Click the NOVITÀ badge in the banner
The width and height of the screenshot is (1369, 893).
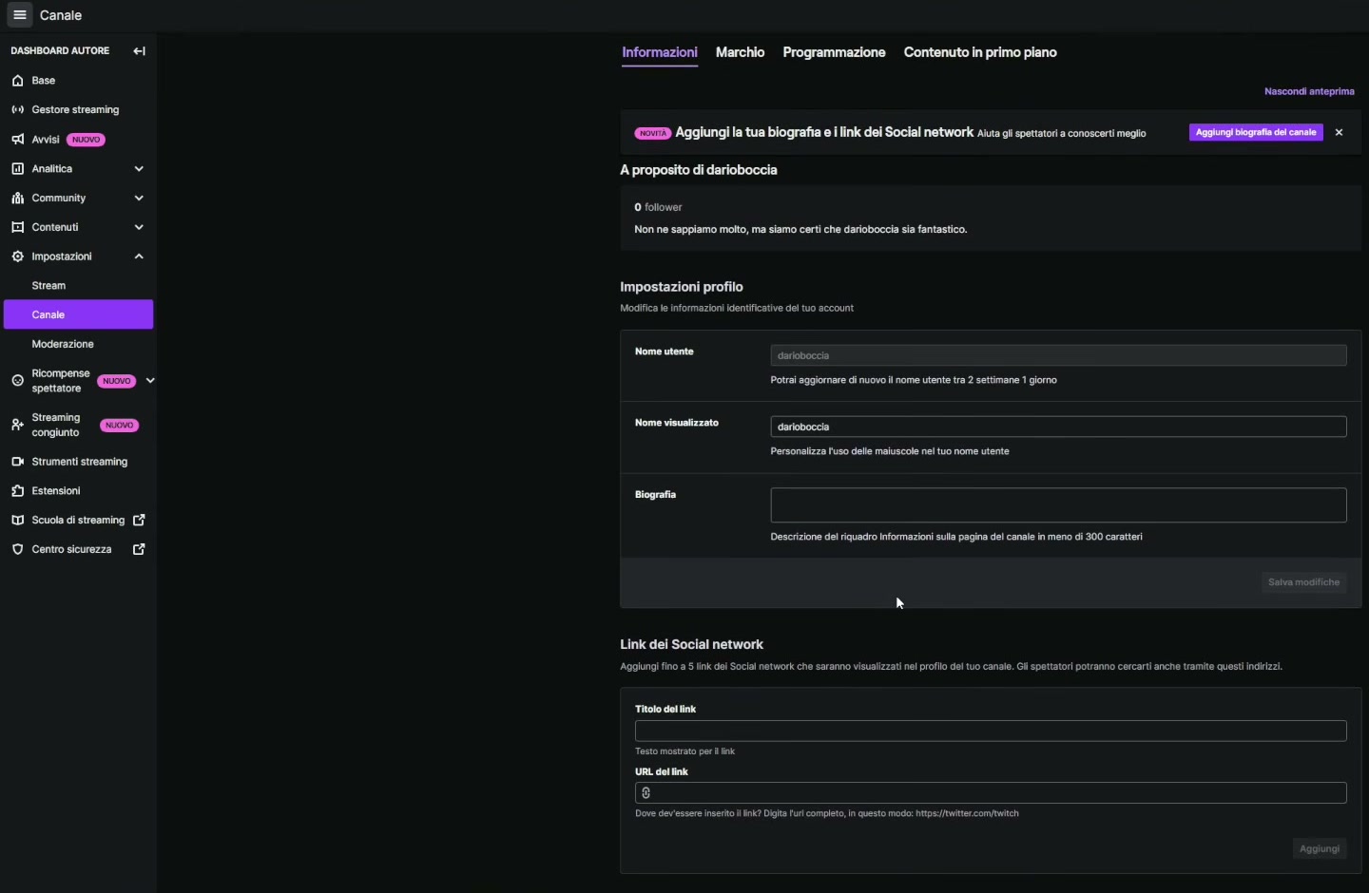pos(653,134)
